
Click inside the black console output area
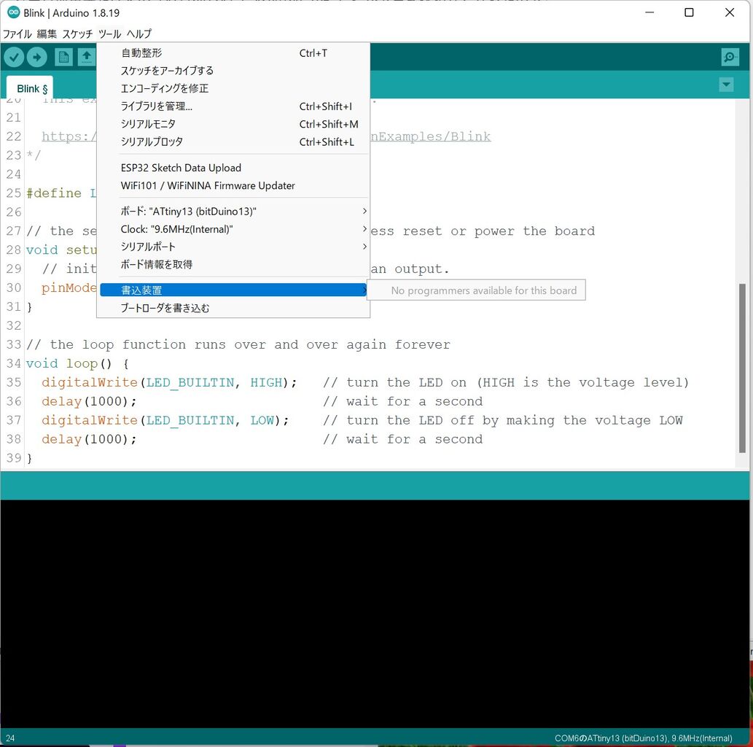pyautogui.click(x=375, y=614)
